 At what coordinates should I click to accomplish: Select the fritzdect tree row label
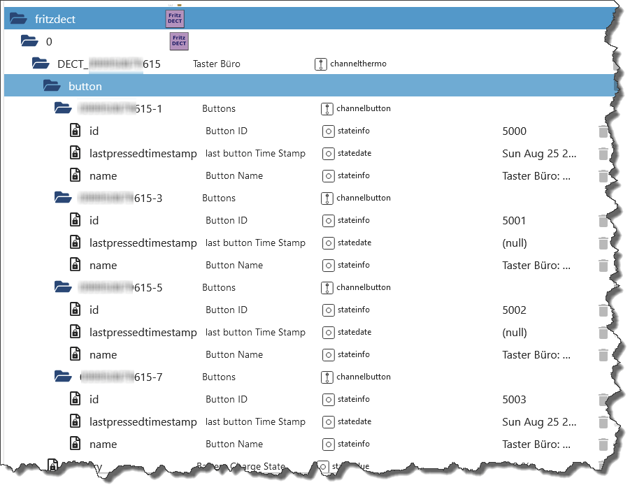point(55,19)
